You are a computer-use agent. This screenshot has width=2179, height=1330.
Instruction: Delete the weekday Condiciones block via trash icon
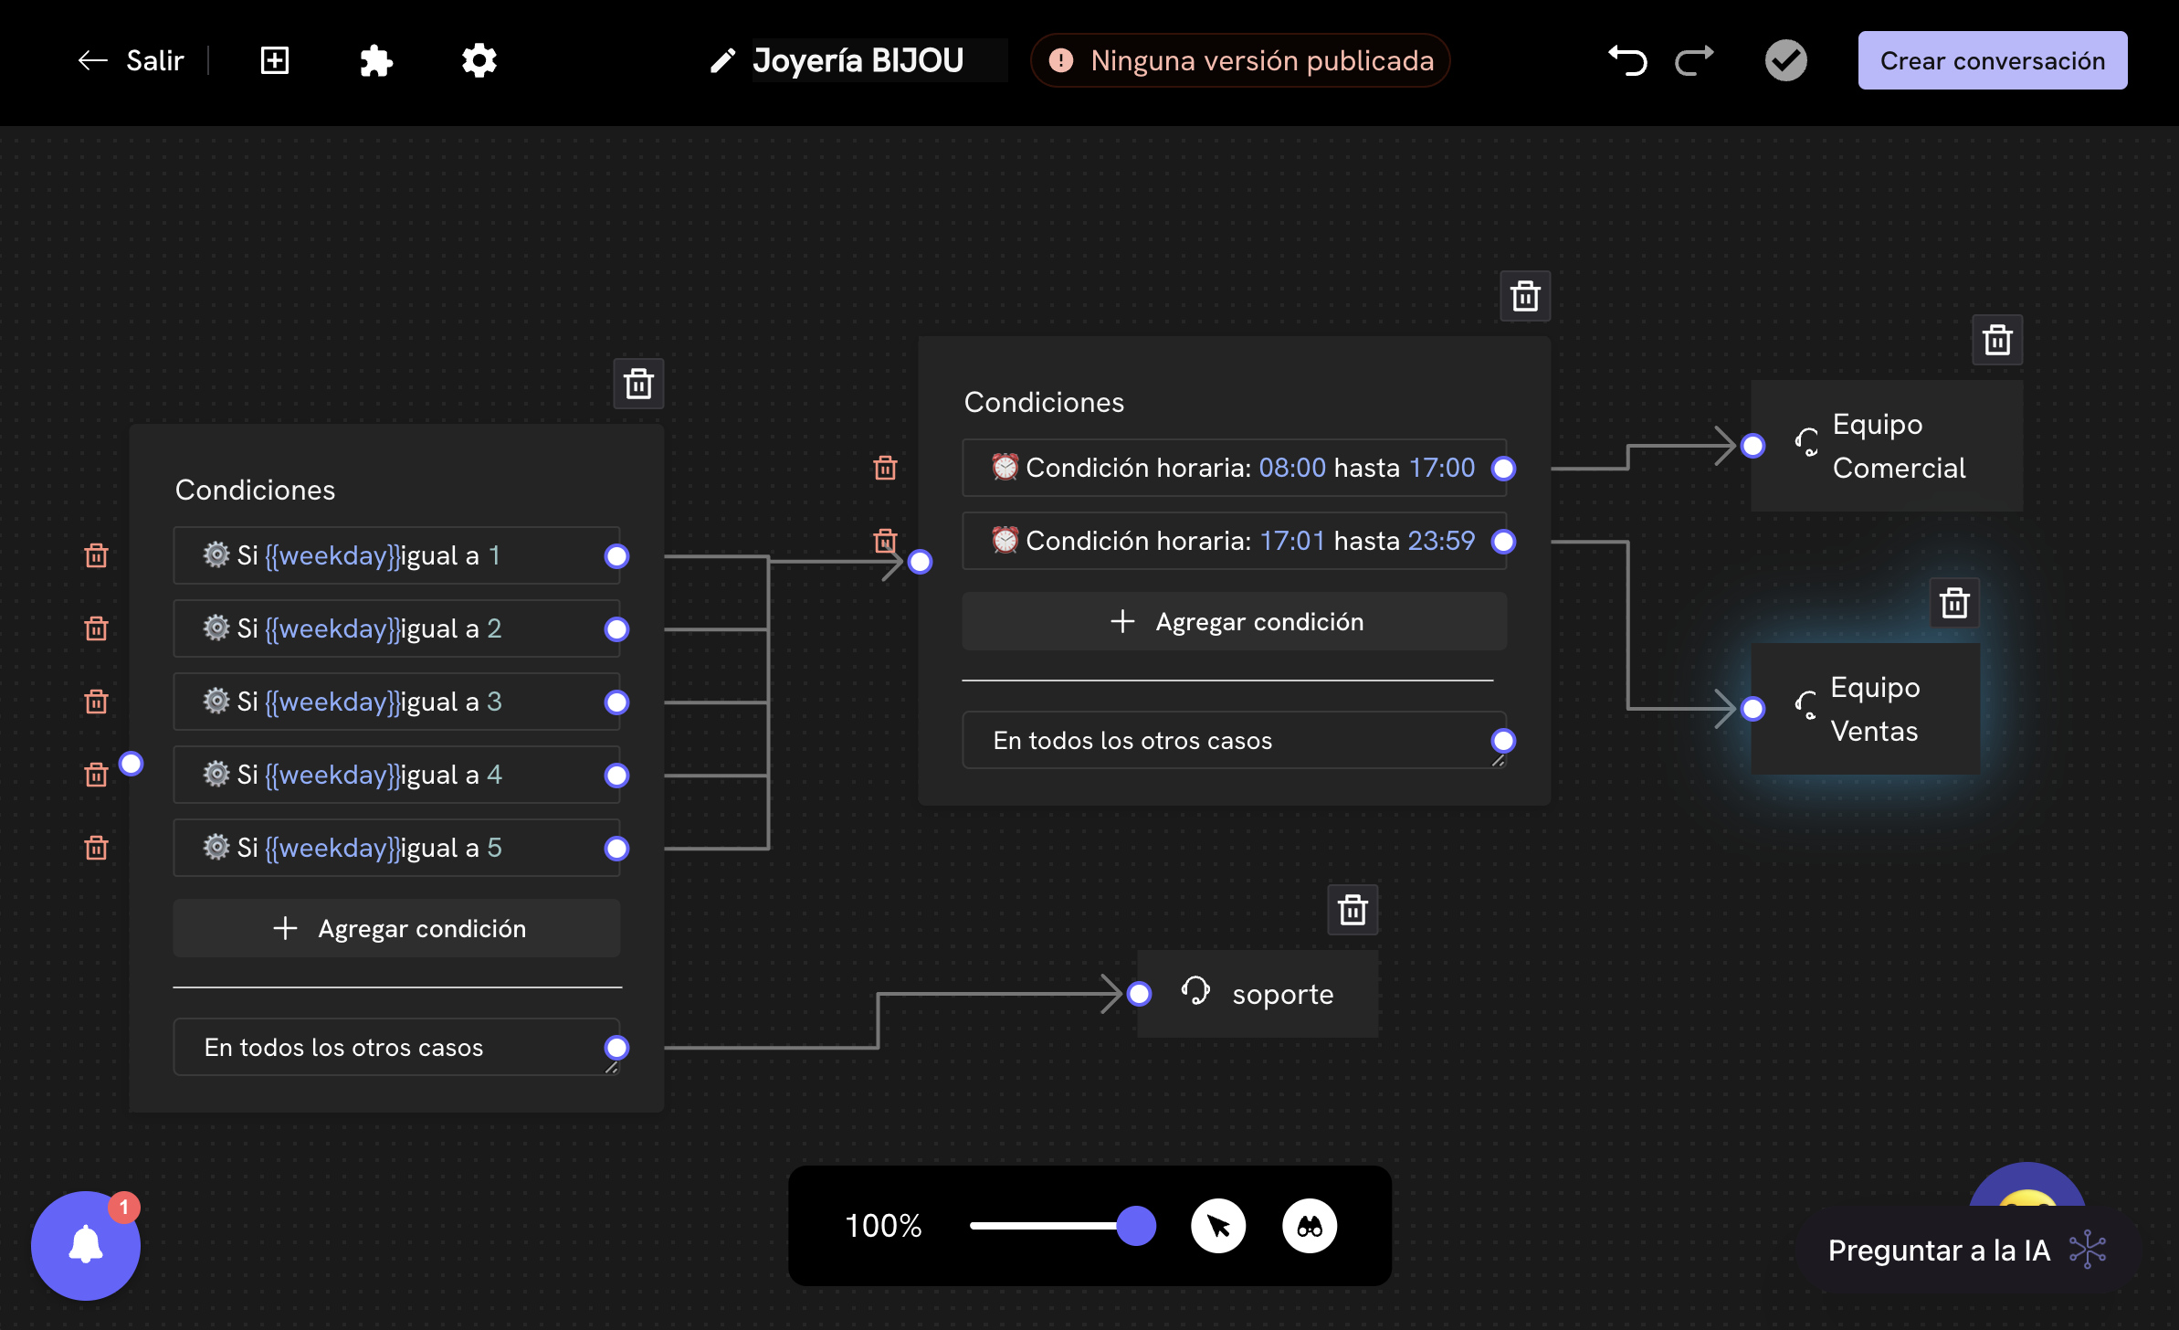point(638,384)
